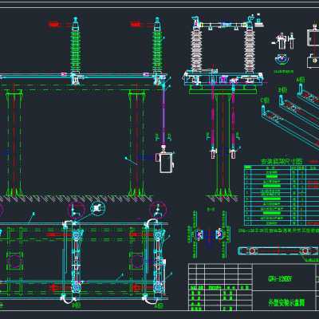Select the base plate detail with two red holes
Viewport: 319px width, 319px height.
point(278,250)
